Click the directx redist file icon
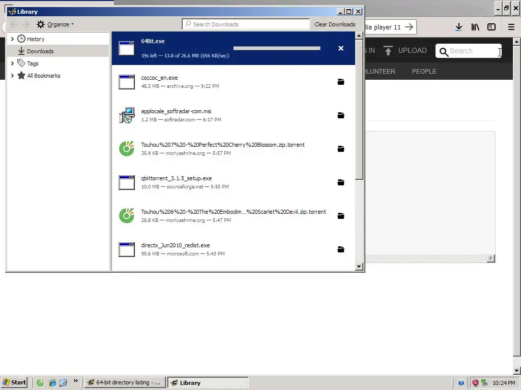 127,249
